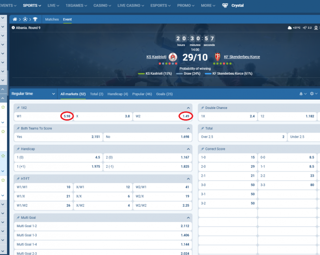Click the weather cloud icon
This screenshot has height=255, width=320.
click(x=289, y=28)
